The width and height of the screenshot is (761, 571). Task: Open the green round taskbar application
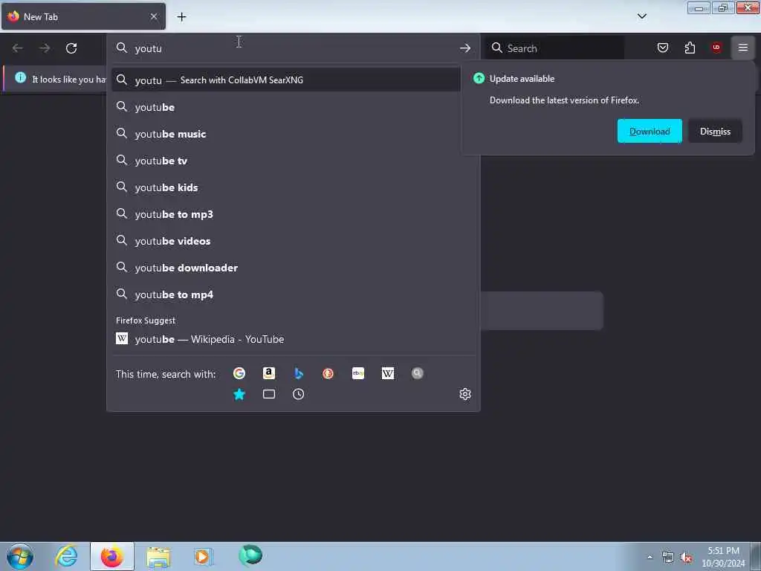pyautogui.click(x=250, y=555)
